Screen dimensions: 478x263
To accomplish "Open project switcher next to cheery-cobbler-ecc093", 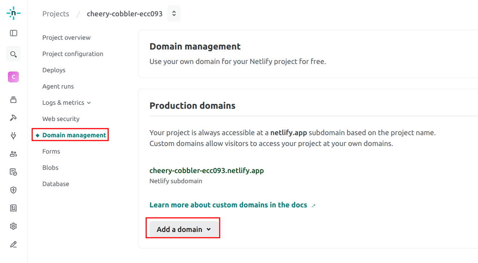I will (x=174, y=14).
